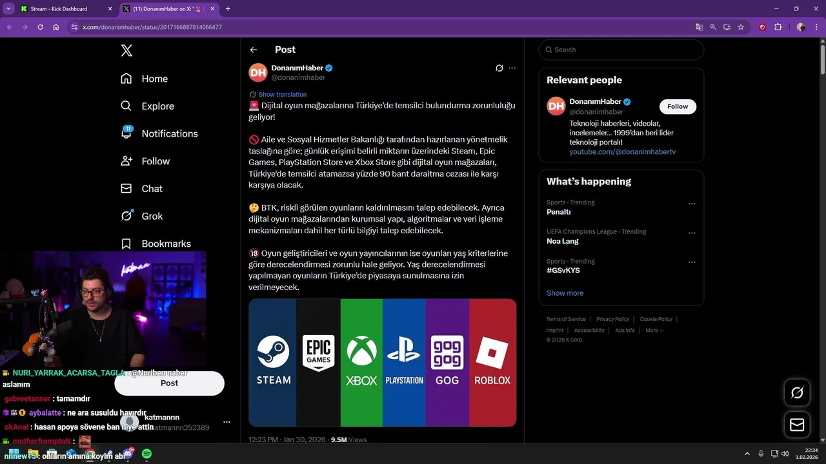Open Chat in X sidebar

coord(141,189)
